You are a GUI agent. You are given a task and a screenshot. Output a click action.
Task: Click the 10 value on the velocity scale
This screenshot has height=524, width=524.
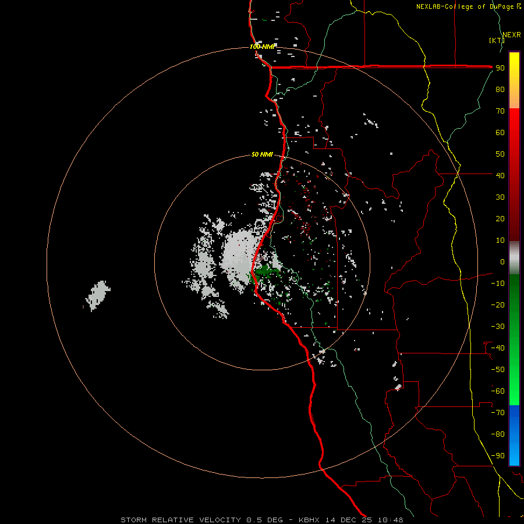point(500,240)
